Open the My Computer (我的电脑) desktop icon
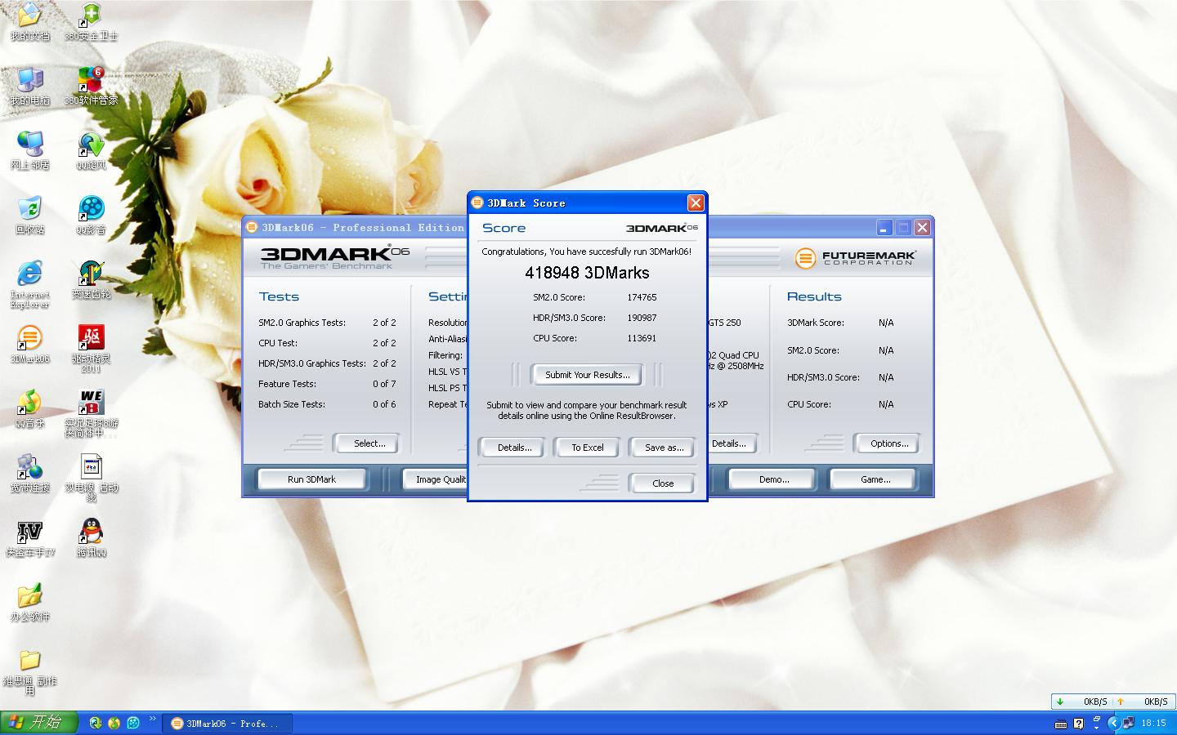 (29, 87)
